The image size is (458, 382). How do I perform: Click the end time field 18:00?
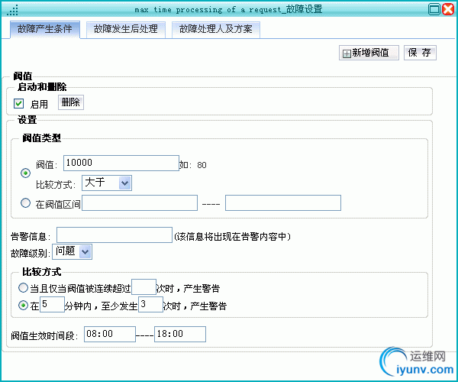point(180,335)
